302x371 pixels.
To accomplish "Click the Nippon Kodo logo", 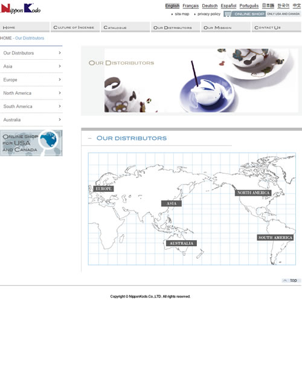I will (x=21, y=8).
